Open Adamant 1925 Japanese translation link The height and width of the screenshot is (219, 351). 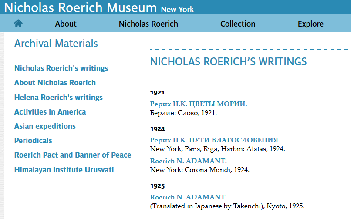[188, 197]
